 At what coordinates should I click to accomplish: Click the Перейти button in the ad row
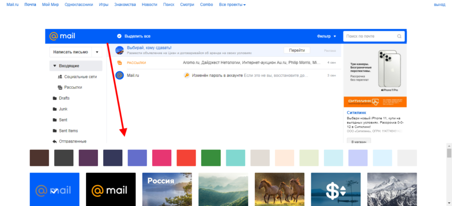coord(297,50)
